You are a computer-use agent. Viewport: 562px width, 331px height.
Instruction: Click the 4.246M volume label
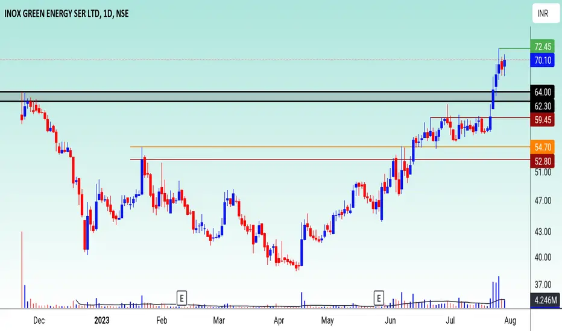pos(545,300)
